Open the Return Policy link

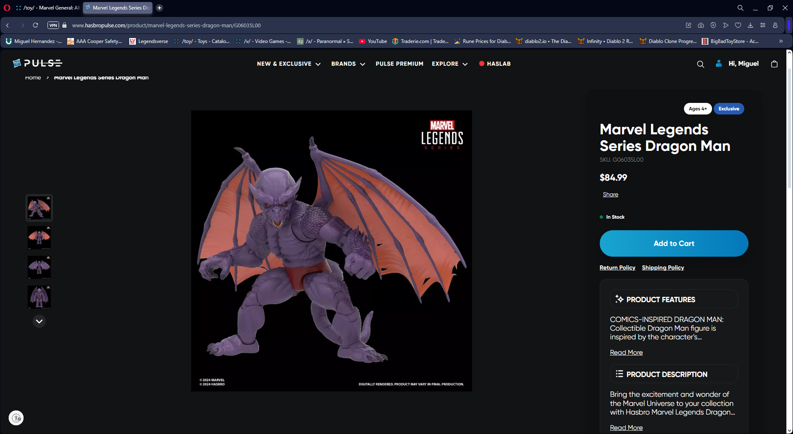tap(617, 267)
